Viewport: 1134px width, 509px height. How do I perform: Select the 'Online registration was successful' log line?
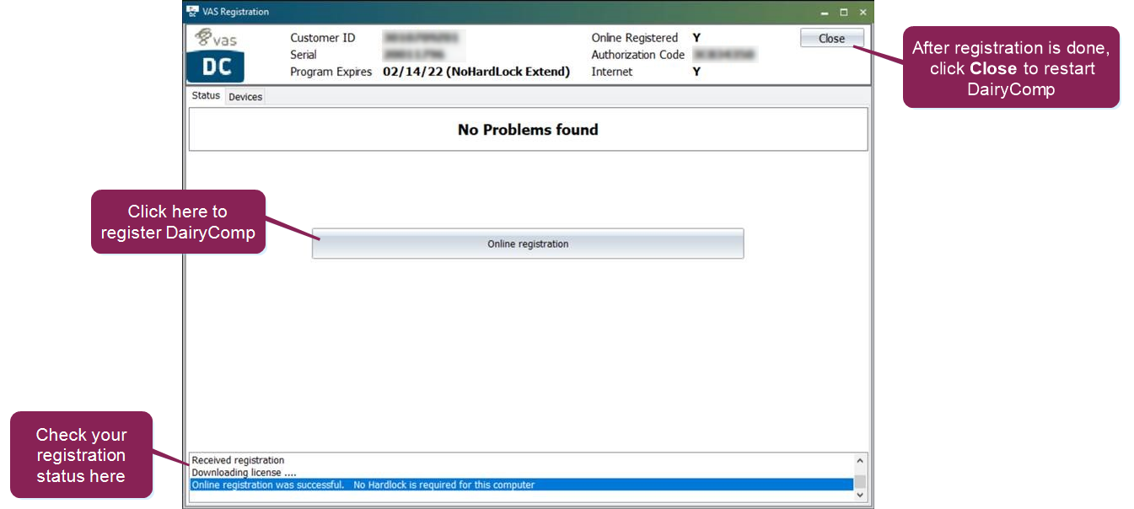[522, 485]
